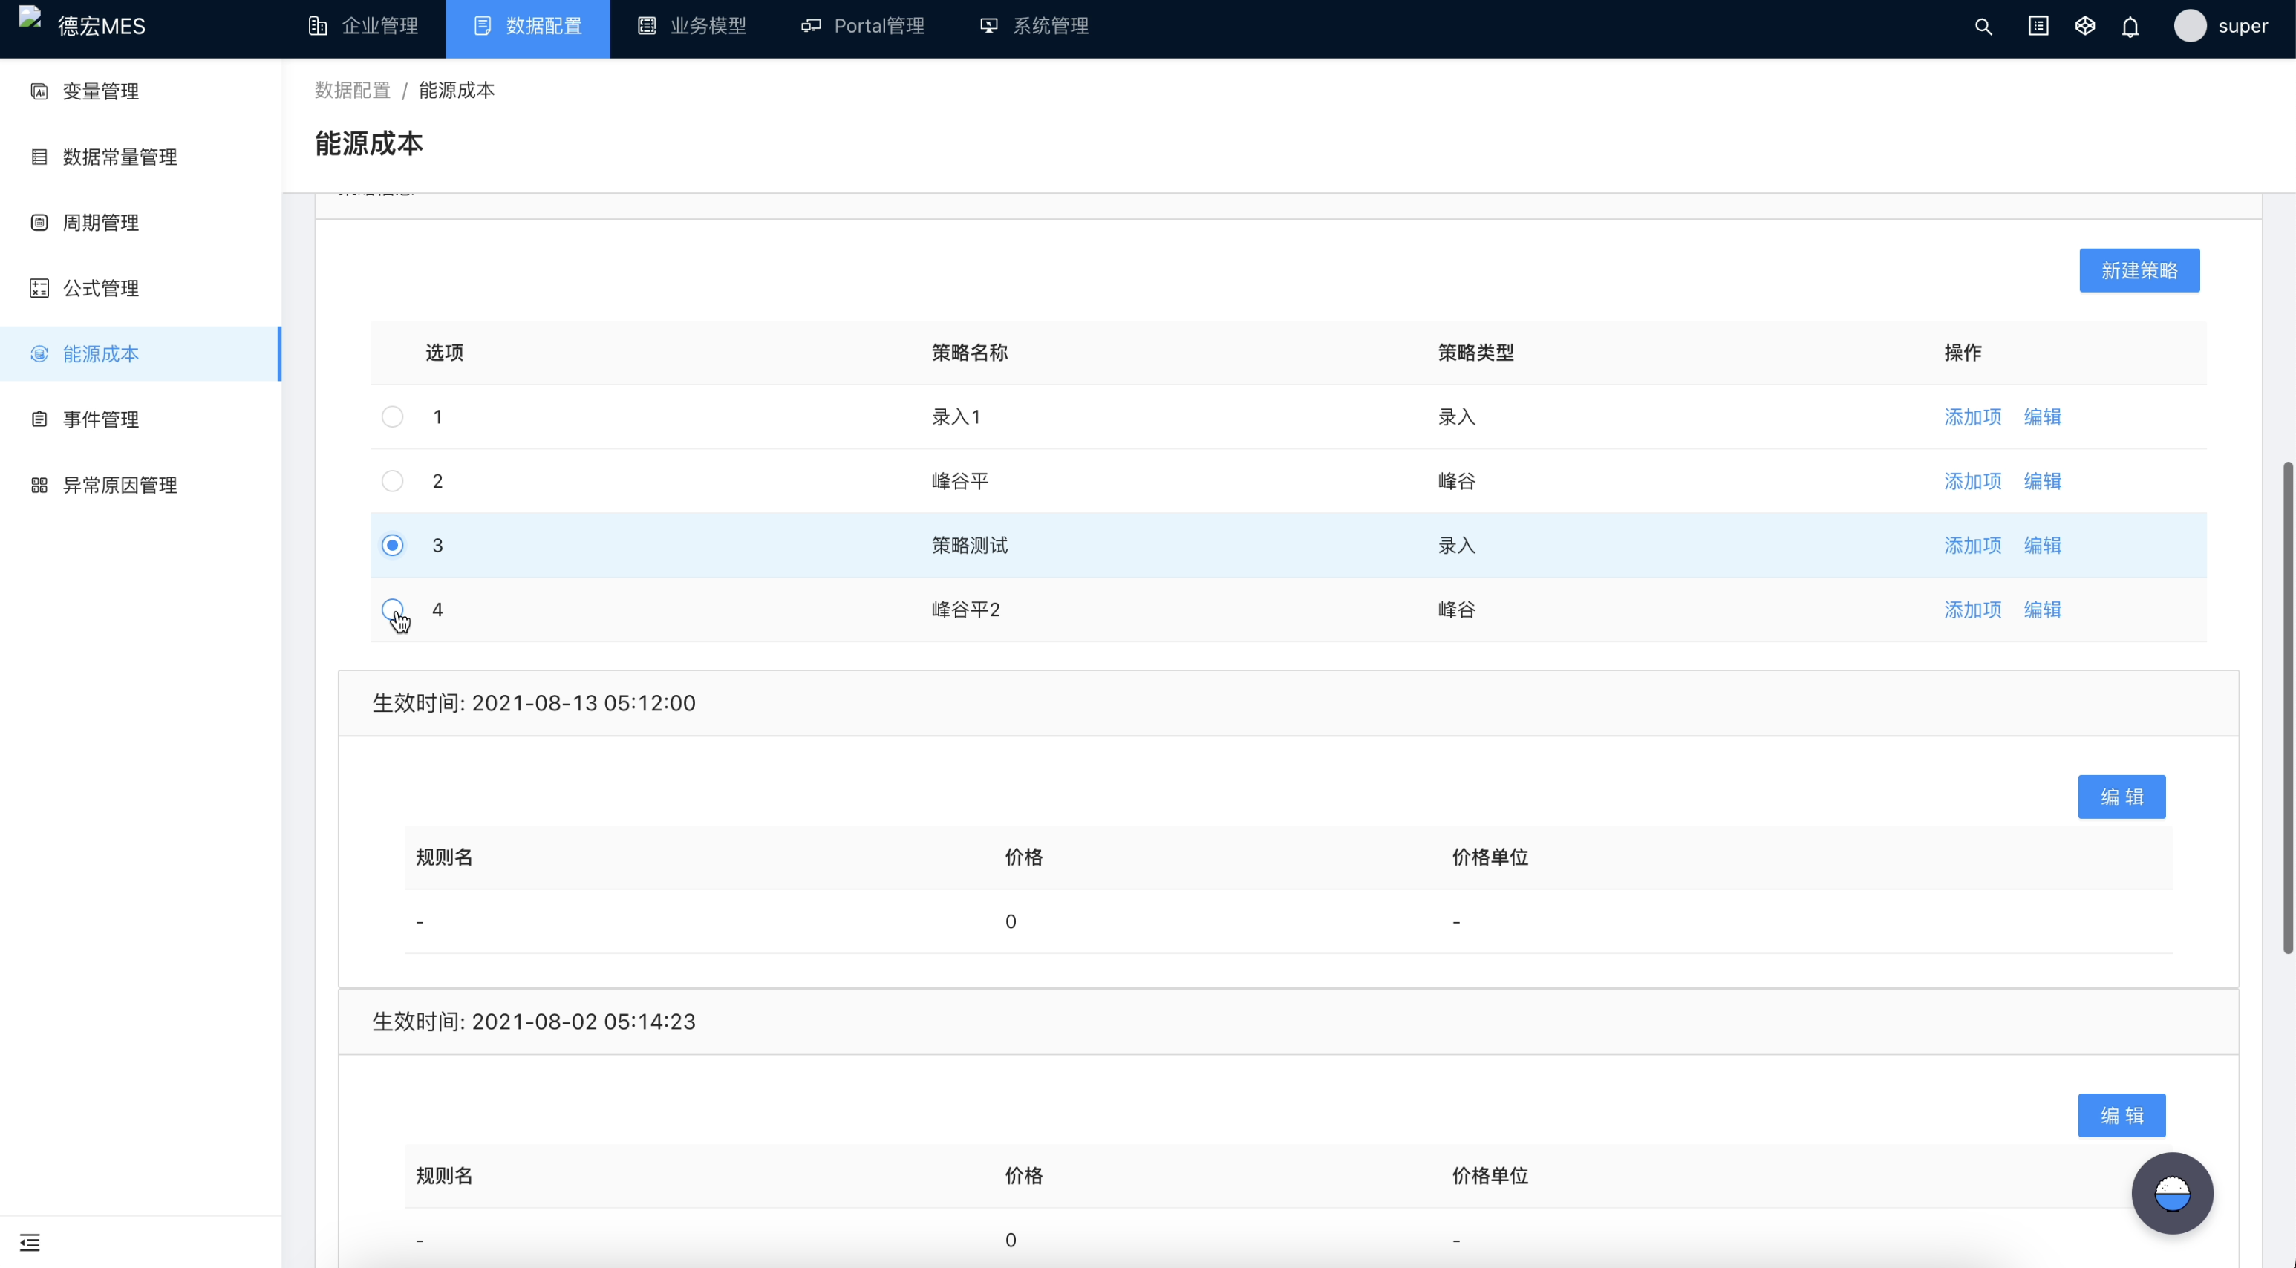The width and height of the screenshot is (2296, 1268).
Task: Collapse the sidebar with bottom menu-fold icon
Action: pyautogui.click(x=30, y=1242)
